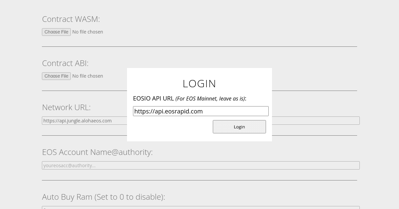This screenshot has width=399, height=209.
Task: Click the LOGIN heading in the dialog
Action: 199,84
